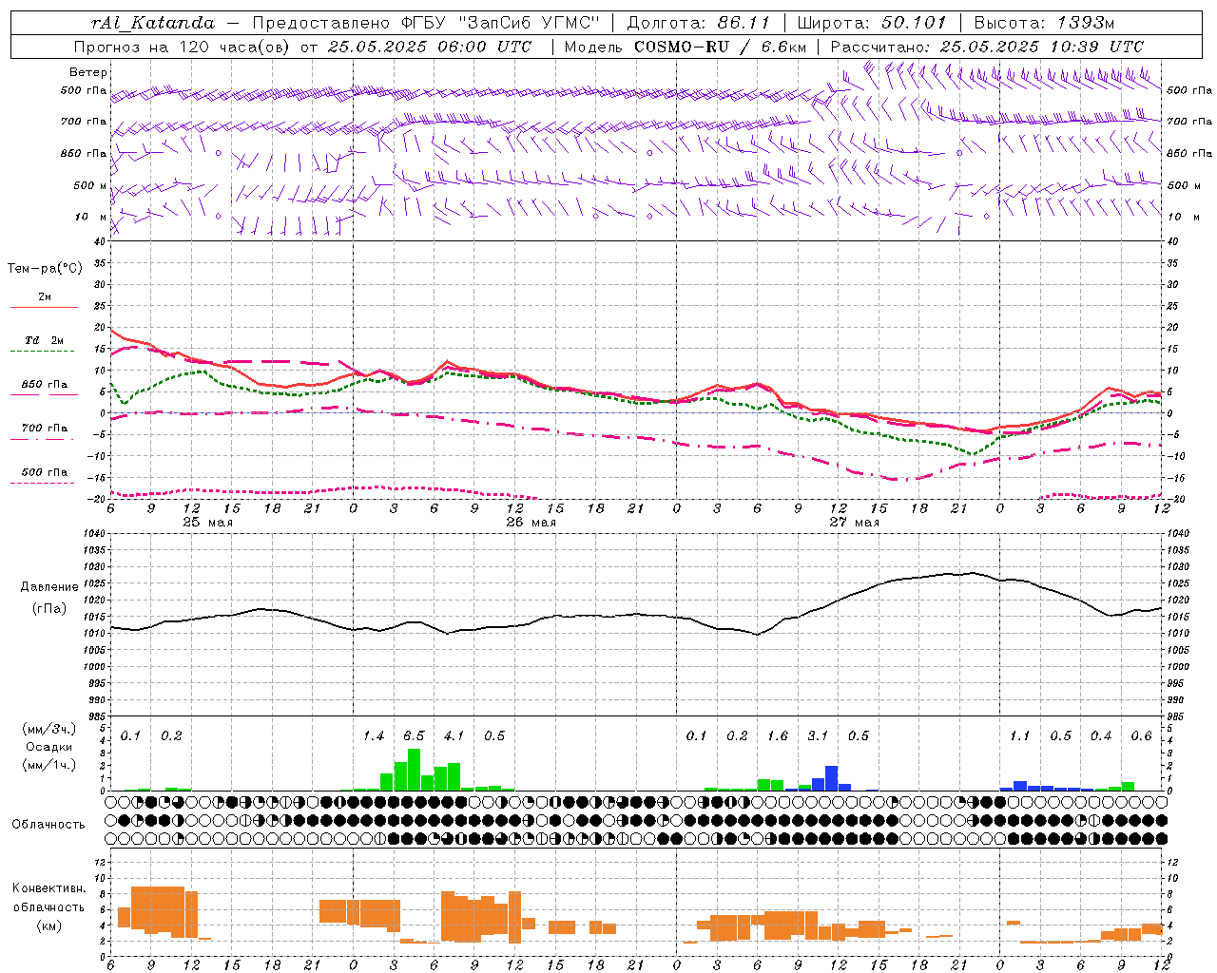Select the text Предоставлено ФГБУ "ЗапСиб УГМС"
Image resolution: width=1217 pixels, height=973 pixels.
(426, 23)
